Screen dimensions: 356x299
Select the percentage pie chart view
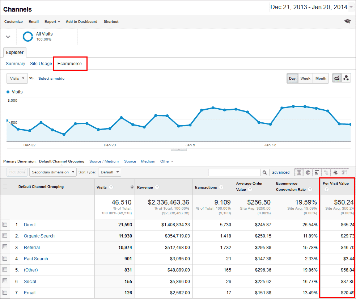[x=308, y=172]
